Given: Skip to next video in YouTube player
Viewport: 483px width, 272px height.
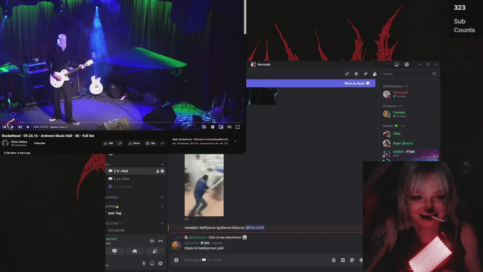Looking at the screenshot, I should coord(20,127).
